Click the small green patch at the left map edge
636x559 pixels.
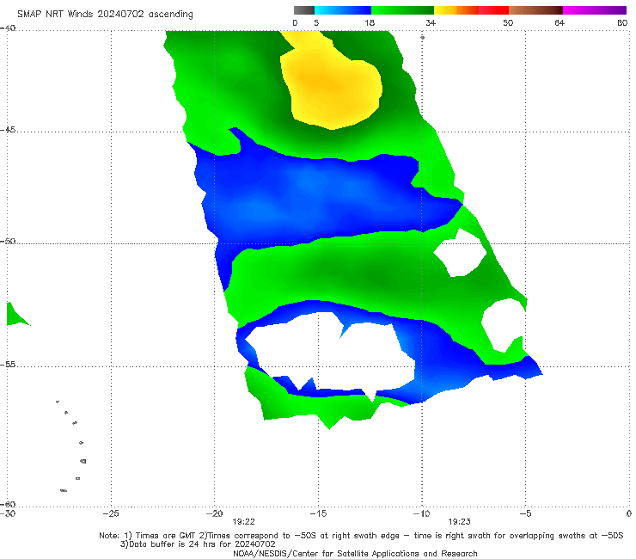click(15, 316)
